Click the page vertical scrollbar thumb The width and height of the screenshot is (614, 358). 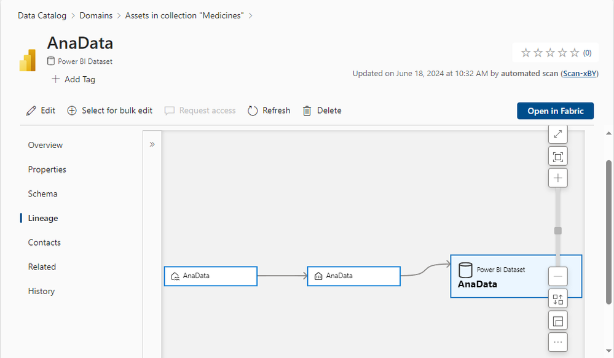click(608, 232)
